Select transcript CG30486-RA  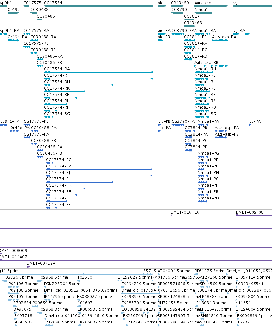40,59
